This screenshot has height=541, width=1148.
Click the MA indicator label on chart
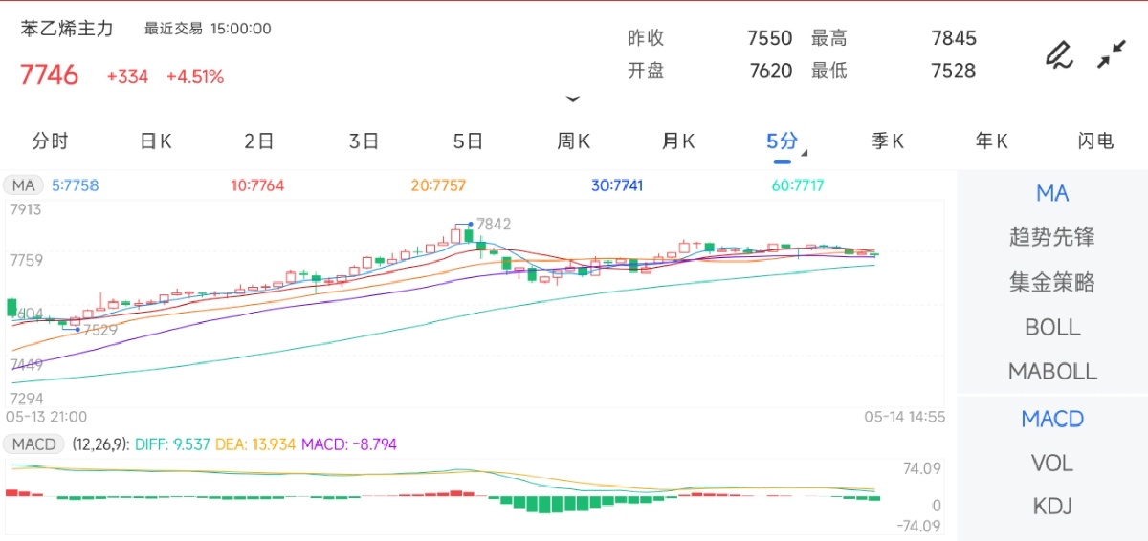[24, 185]
